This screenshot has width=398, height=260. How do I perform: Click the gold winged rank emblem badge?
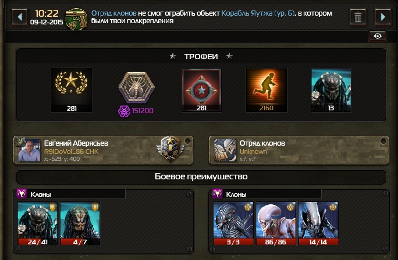(170, 149)
